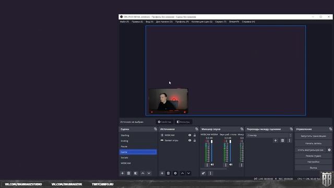
Task: Open audio mixer three-dot menu
Action: click(210, 173)
